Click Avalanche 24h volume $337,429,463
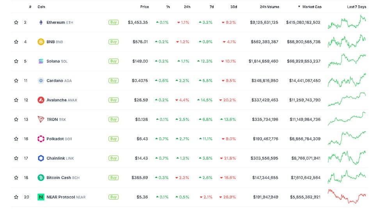The height and width of the screenshot is (216, 384). tap(265, 100)
